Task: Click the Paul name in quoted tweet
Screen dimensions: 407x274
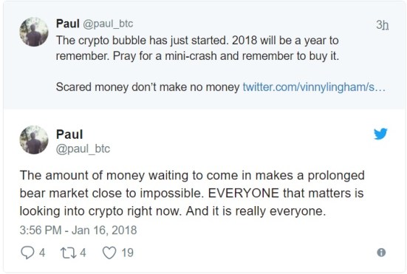Action: point(68,24)
